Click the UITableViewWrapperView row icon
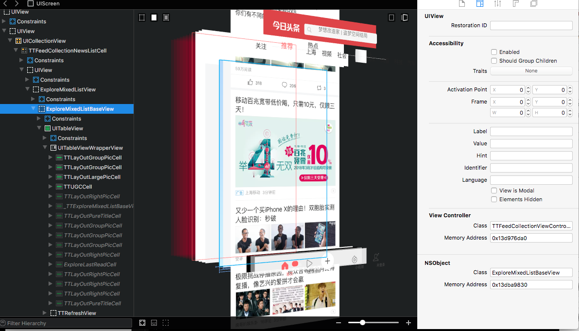 point(53,148)
